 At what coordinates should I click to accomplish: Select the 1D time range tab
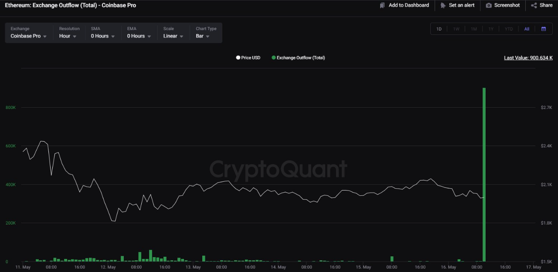tap(439, 29)
